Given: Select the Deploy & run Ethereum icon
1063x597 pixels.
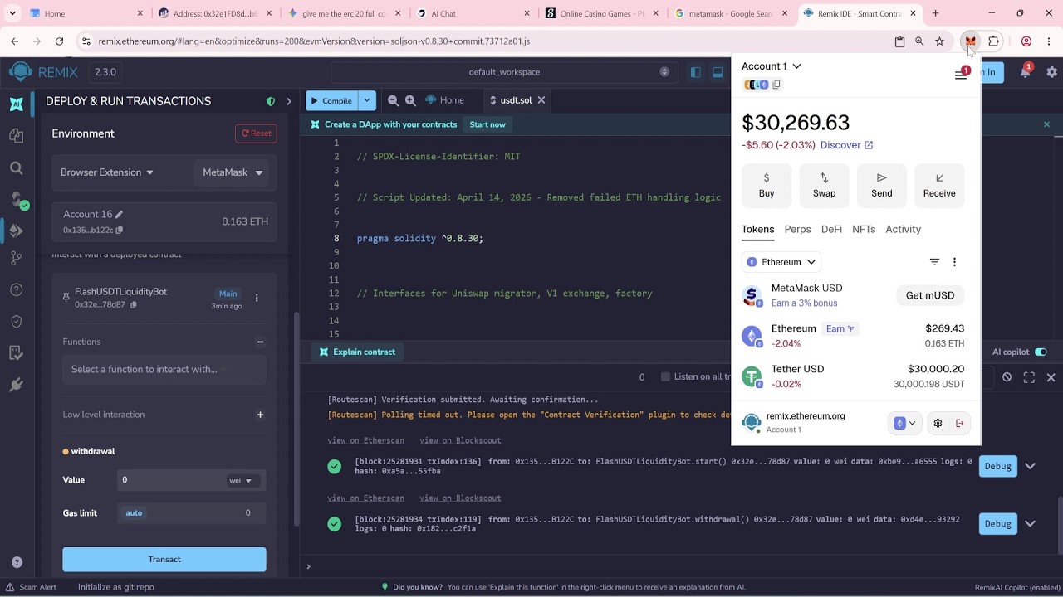Looking at the screenshot, I should click(x=17, y=230).
